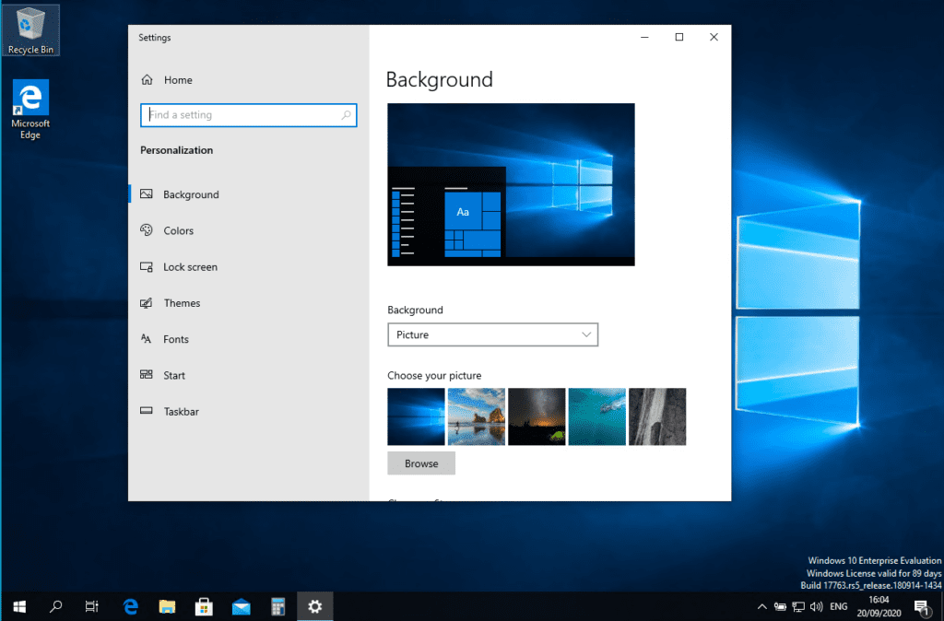Click the battery power tray icon
Viewport: 944px width, 621px height.
[780, 606]
